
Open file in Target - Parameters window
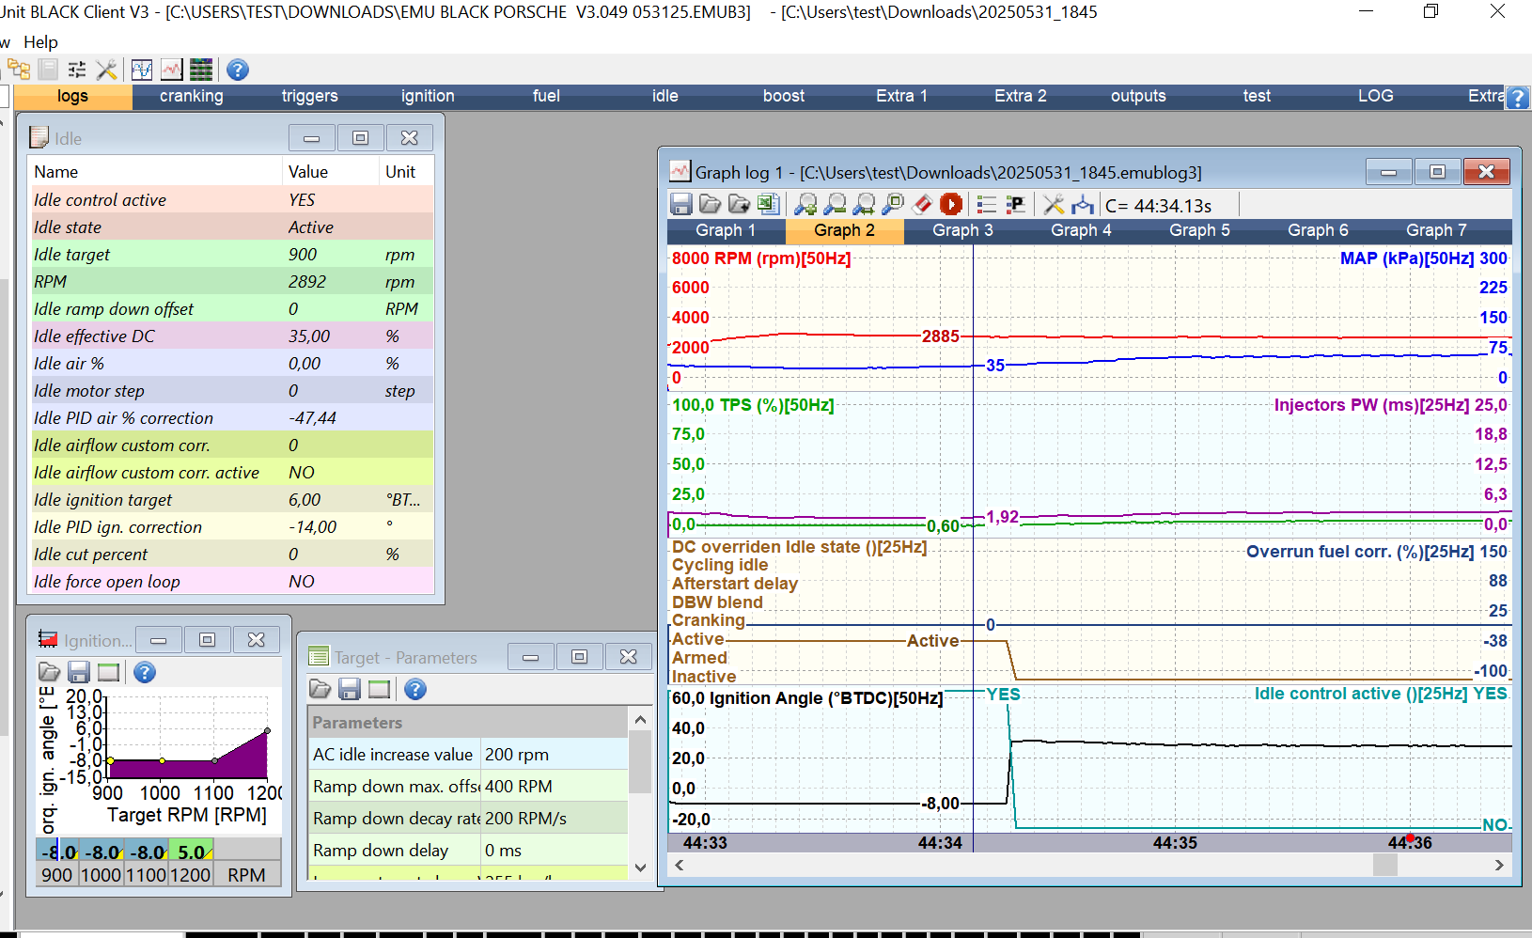pos(320,689)
